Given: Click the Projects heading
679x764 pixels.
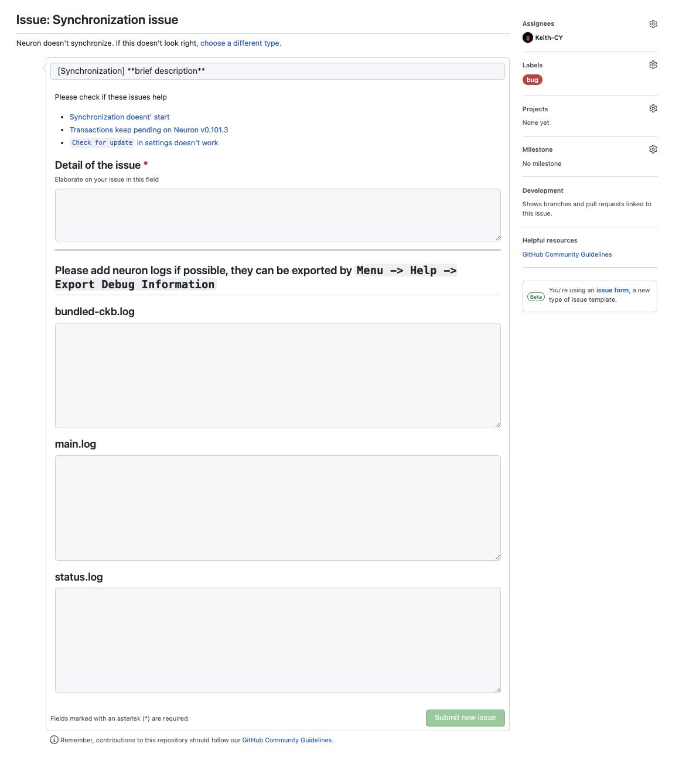Looking at the screenshot, I should point(535,109).
